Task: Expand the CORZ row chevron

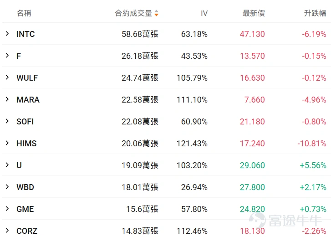Action: (7, 231)
